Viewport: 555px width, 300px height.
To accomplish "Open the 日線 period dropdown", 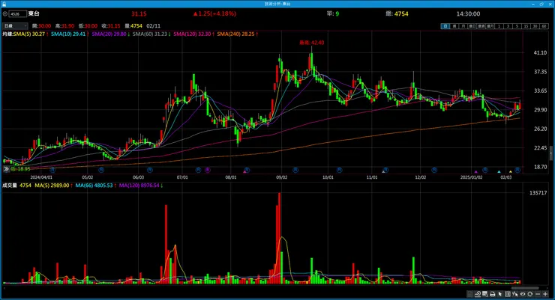I will (15, 26).
